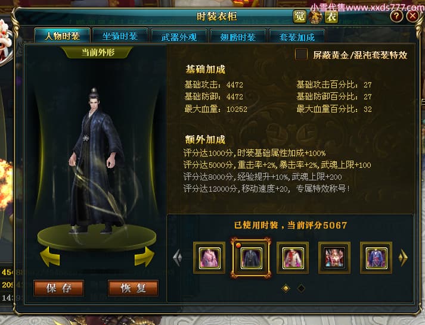This screenshot has height=325, width=425.
Task: Enable 屏蔽黄金/混沌套装特效 checkbox
Action: tap(301, 54)
